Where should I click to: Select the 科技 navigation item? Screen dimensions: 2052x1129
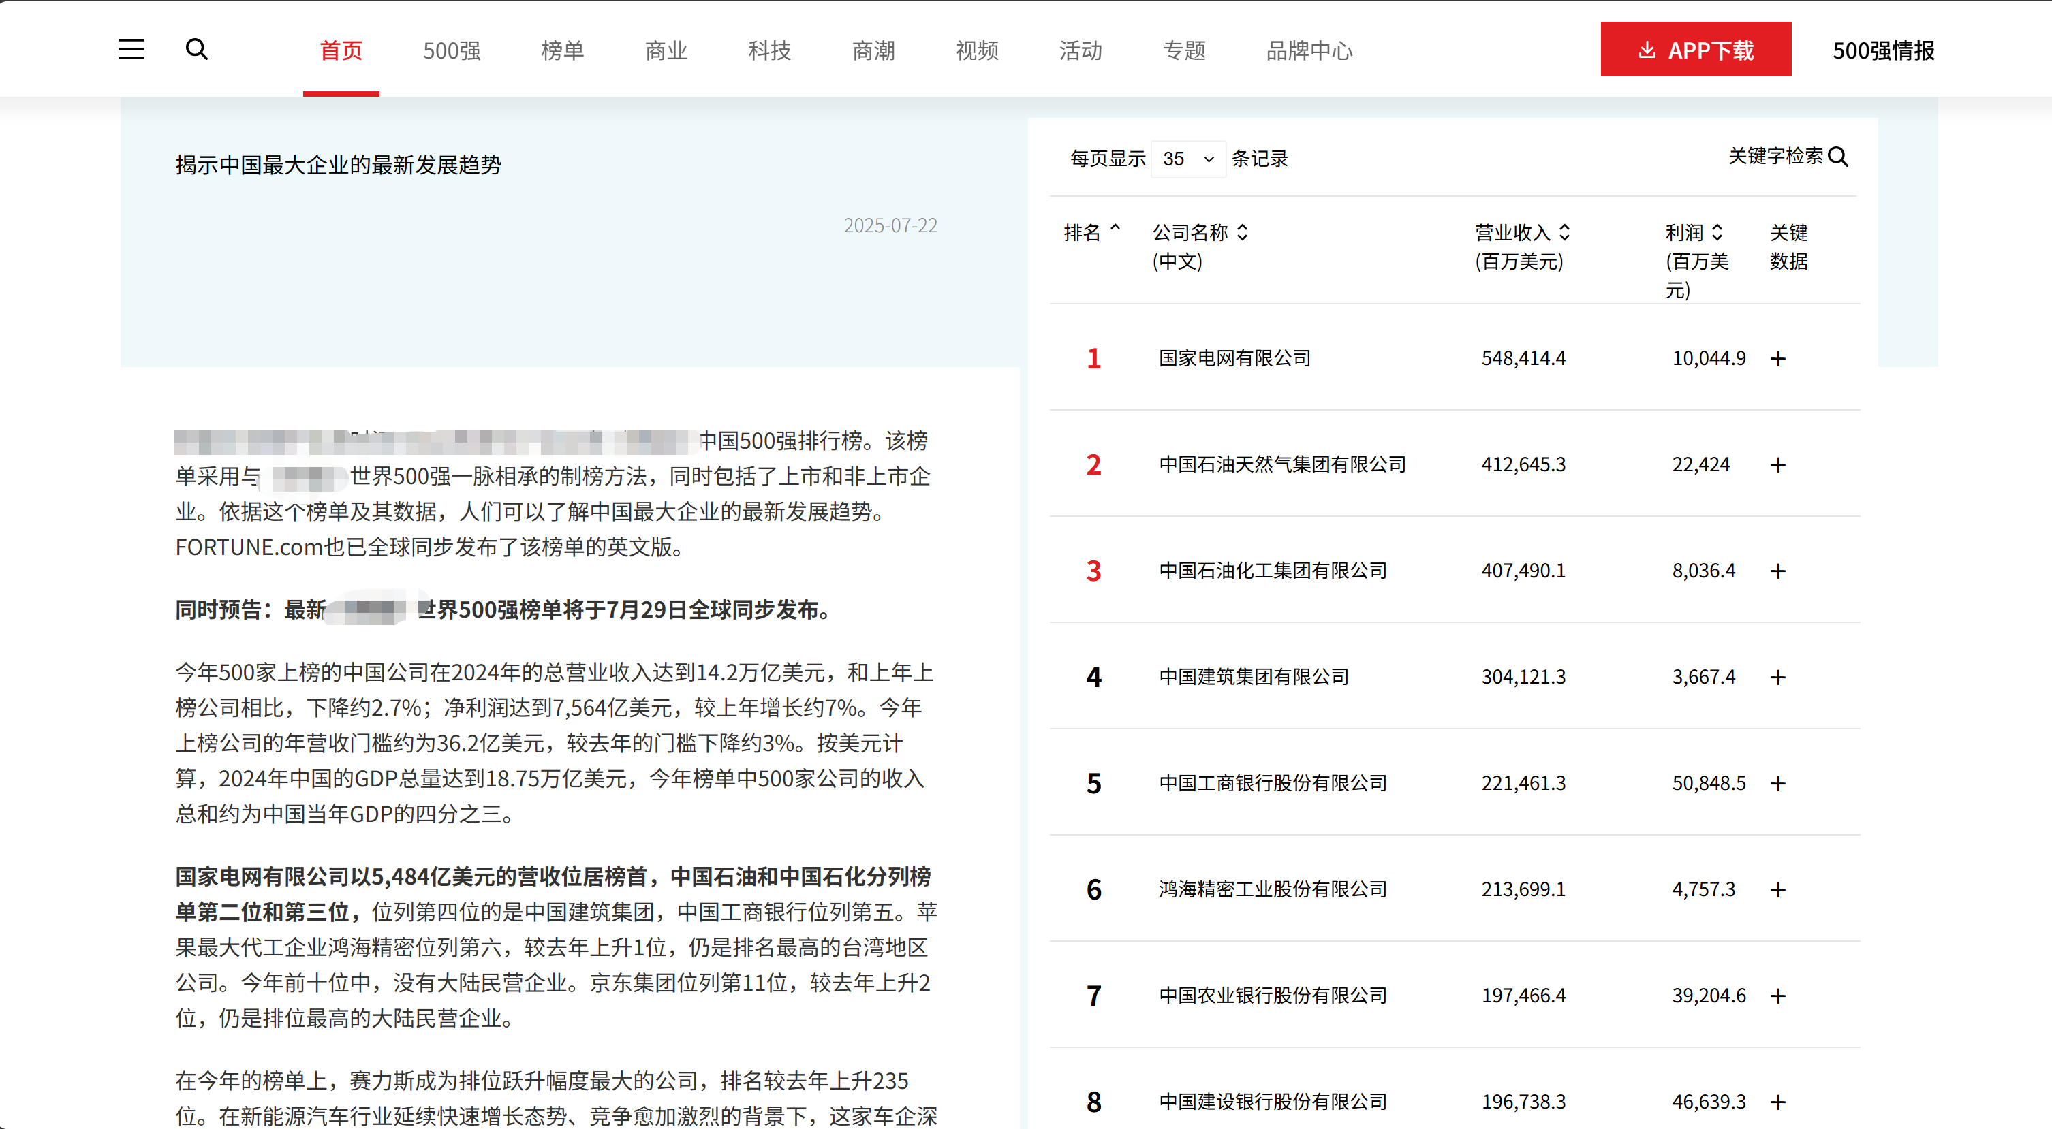770,51
